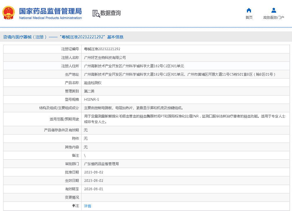Image resolution: width=292 pixels, height=211 pixels.
Task: Go to 政务服务门户 portal link
Action: (x=273, y=18)
